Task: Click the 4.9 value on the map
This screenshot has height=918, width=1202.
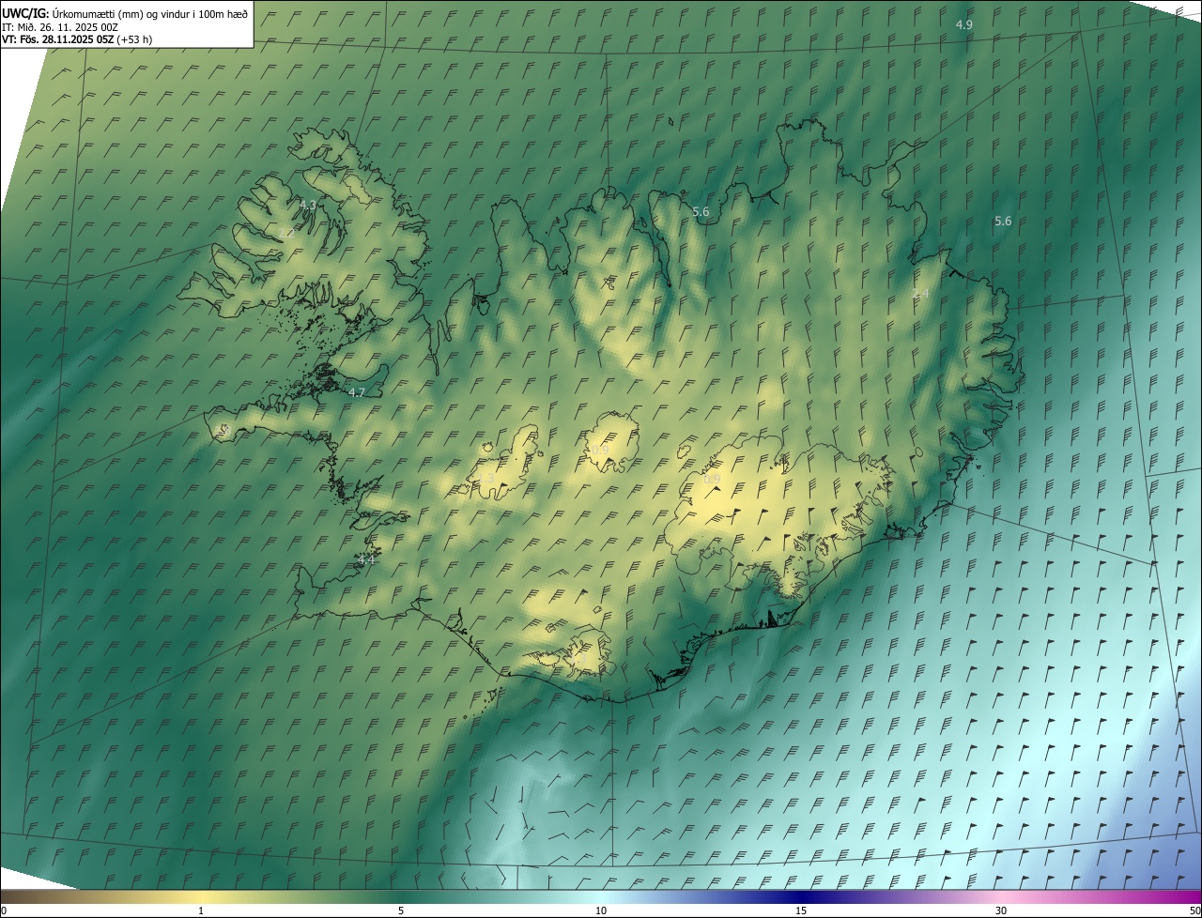Action: (x=964, y=24)
